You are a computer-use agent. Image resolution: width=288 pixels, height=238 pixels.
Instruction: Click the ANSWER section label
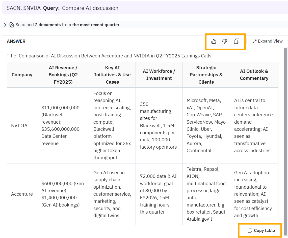click(x=16, y=41)
